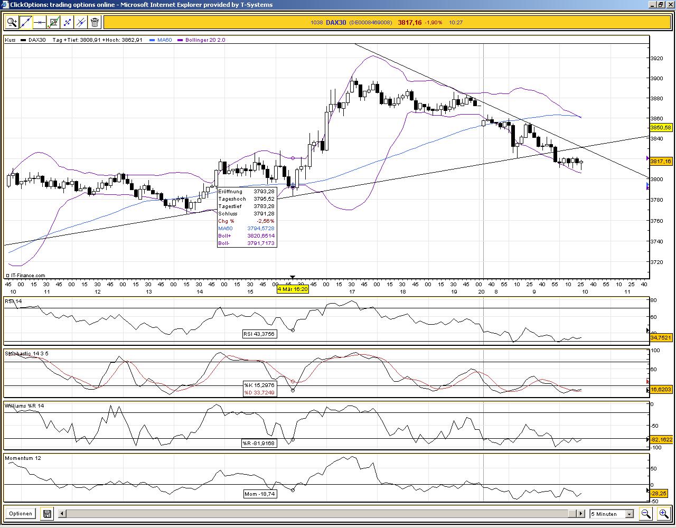
Task: Click the scrollbar left arrow
Action: coord(62,513)
